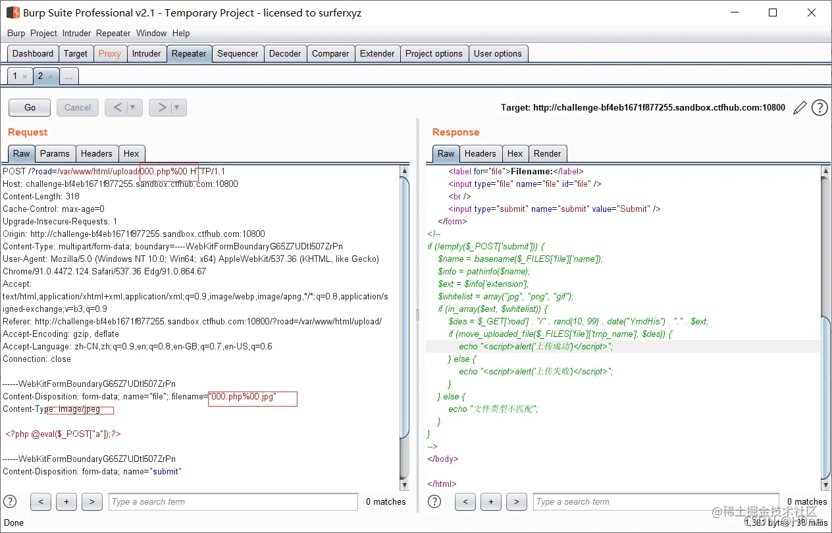Click Response next match button
The width and height of the screenshot is (832, 533).
click(x=517, y=501)
